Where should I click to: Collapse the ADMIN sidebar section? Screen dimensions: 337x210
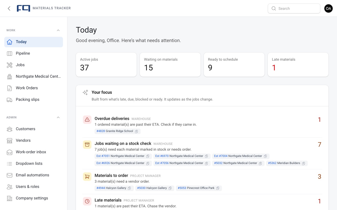pos(58,118)
